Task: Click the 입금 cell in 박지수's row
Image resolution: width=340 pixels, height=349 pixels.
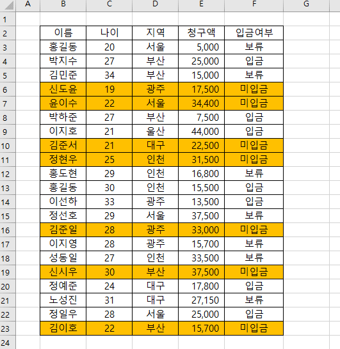Action: [x=254, y=61]
